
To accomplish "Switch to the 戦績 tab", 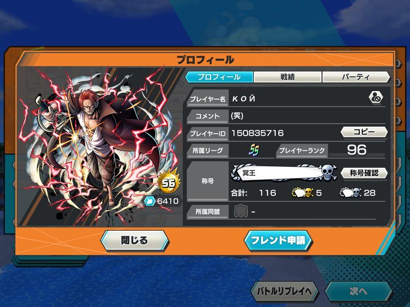I will pos(288,77).
